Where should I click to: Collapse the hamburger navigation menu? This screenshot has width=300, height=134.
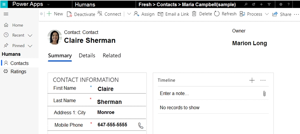(6, 14)
